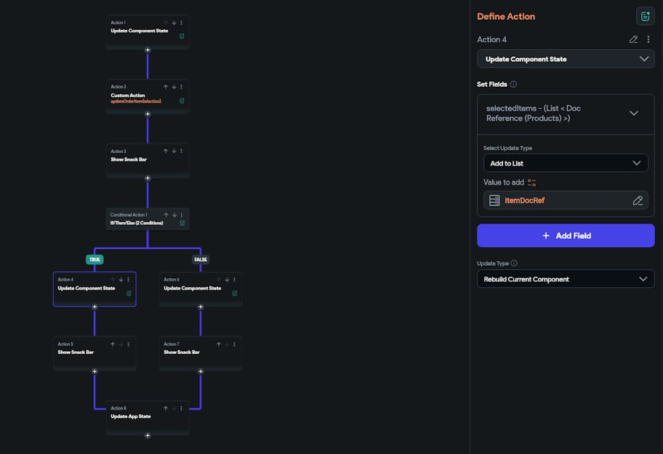
Task: Open the note icon on Conditional Action 1
Action: (182, 223)
